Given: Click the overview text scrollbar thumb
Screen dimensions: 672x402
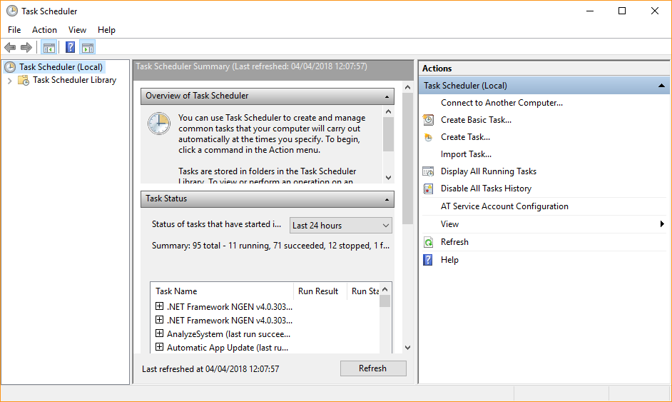Looking at the screenshot, I should coord(388,134).
